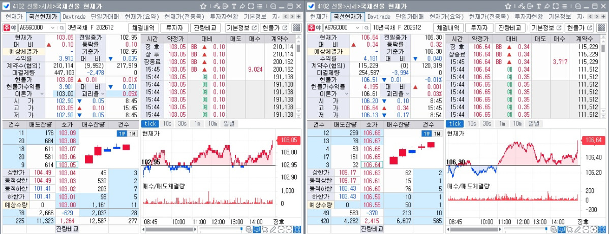The height and width of the screenshot is (234, 609).
Task: Open A676C000 symbol code dropdown
Action: tap(356, 28)
